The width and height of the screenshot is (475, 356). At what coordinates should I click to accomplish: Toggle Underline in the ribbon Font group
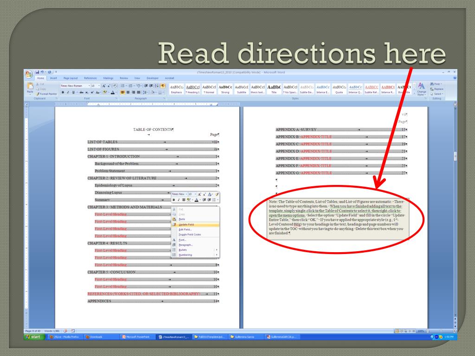(x=73, y=92)
